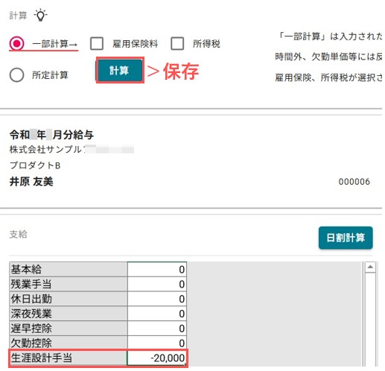Click the 遅早控除 amount field
Viewport: 385px width, 371px height.
coord(157,329)
